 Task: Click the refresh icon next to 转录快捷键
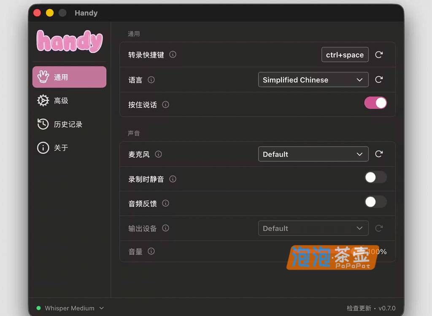(378, 54)
